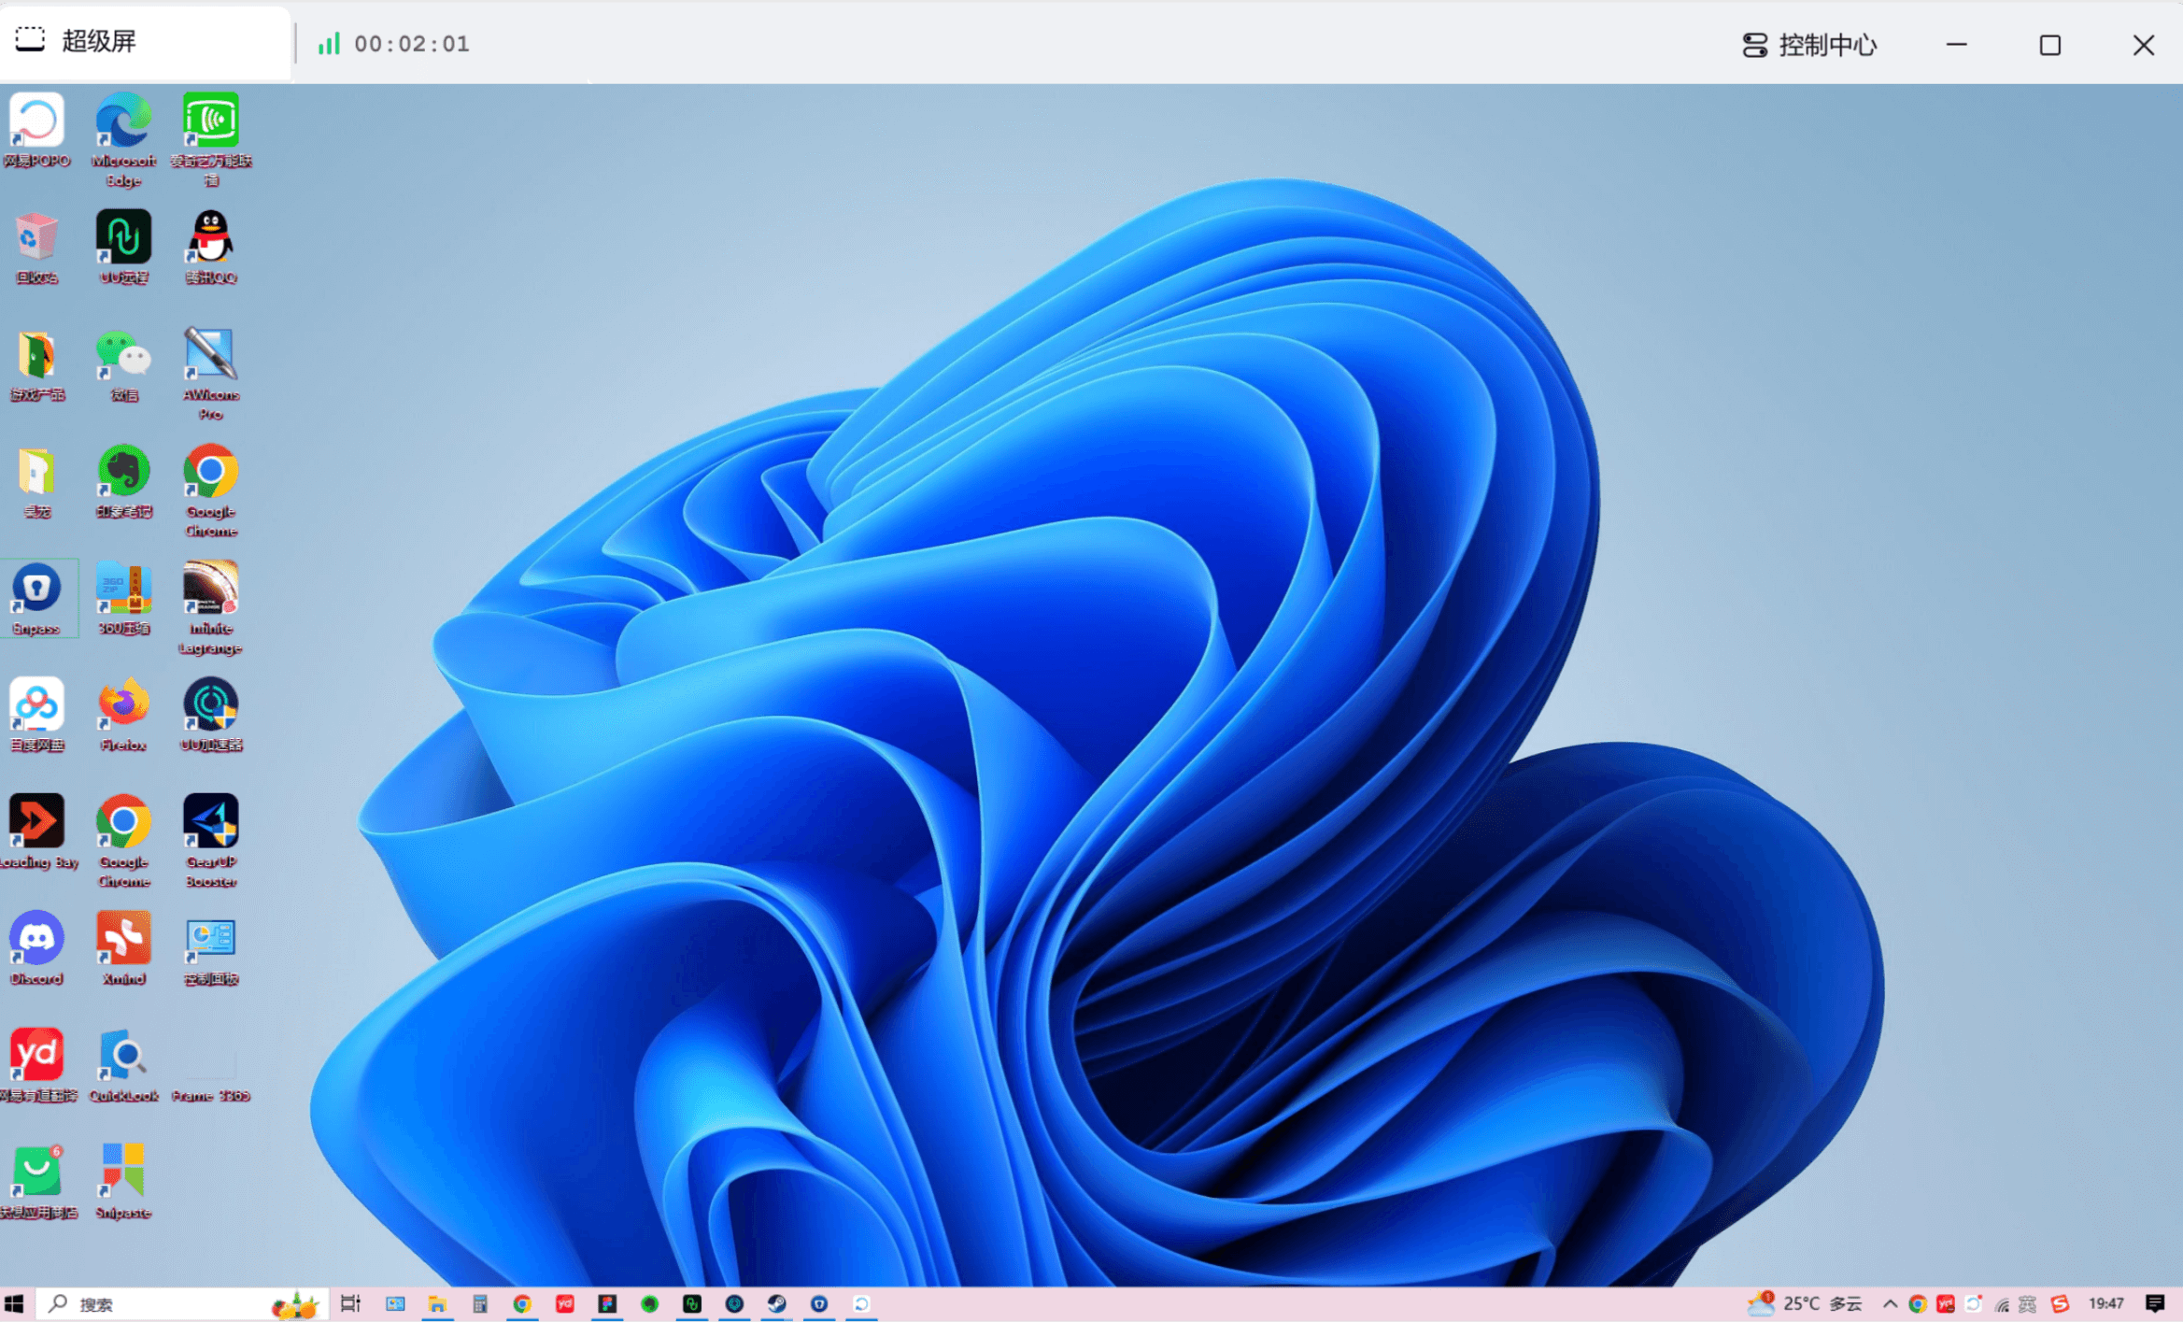Click the 超级屏 tab title

coord(98,41)
